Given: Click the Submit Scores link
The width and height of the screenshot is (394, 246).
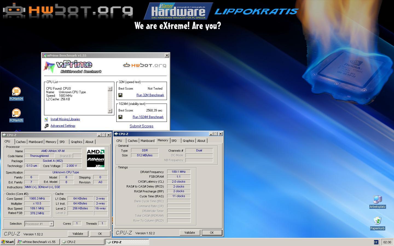Looking at the screenshot, I should click(141, 126).
